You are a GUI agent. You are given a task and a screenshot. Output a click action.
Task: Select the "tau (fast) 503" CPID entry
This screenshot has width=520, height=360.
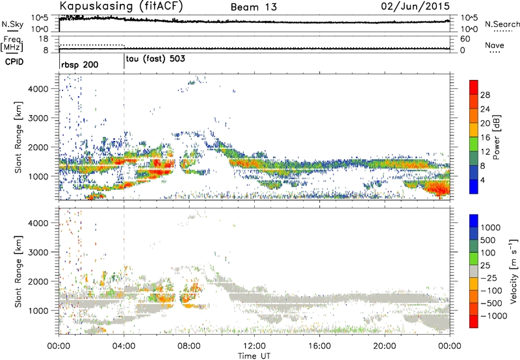click(155, 59)
